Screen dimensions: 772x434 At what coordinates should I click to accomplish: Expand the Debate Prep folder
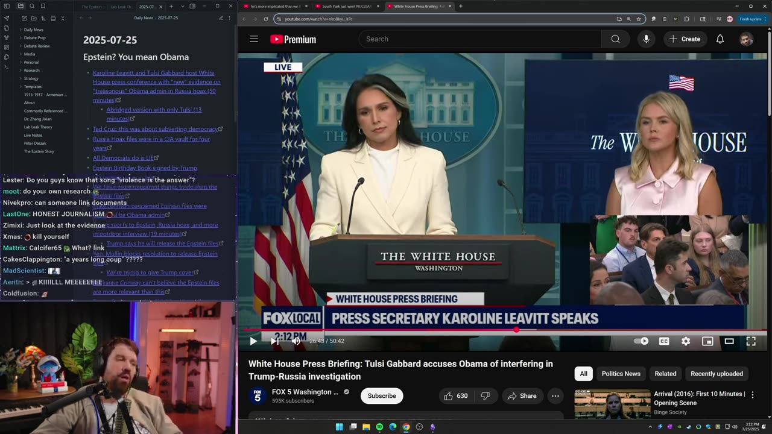click(x=34, y=38)
